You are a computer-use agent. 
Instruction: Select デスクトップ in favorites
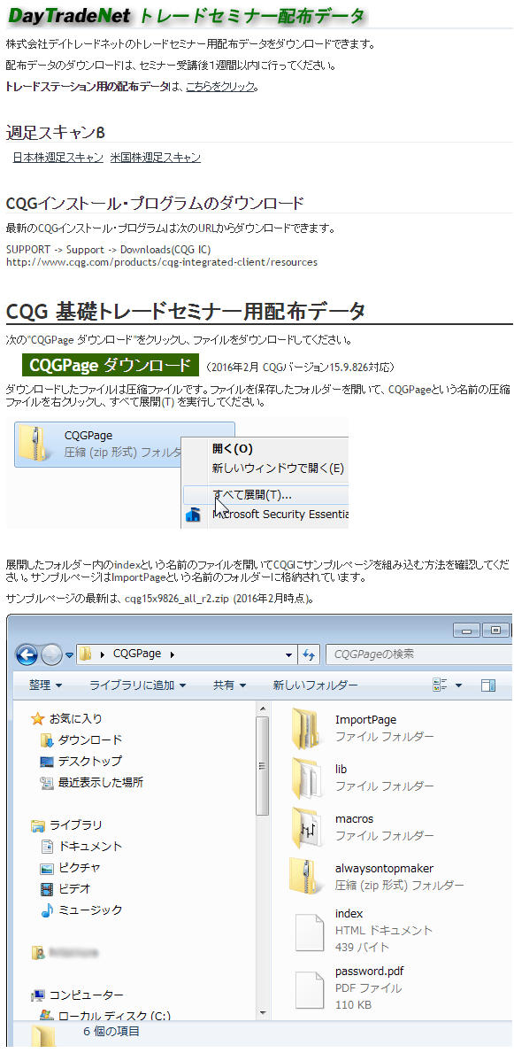coord(90,761)
